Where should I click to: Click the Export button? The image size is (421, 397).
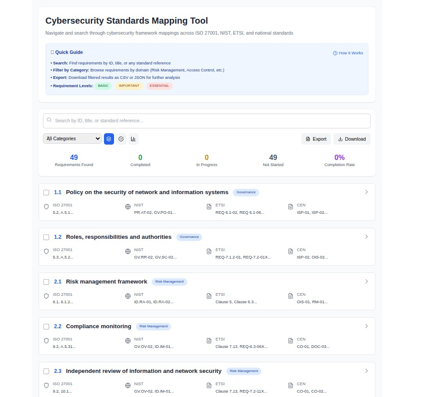point(316,139)
